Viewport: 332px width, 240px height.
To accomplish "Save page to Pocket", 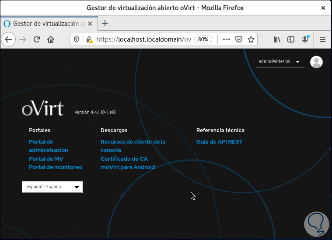I will click(239, 39).
